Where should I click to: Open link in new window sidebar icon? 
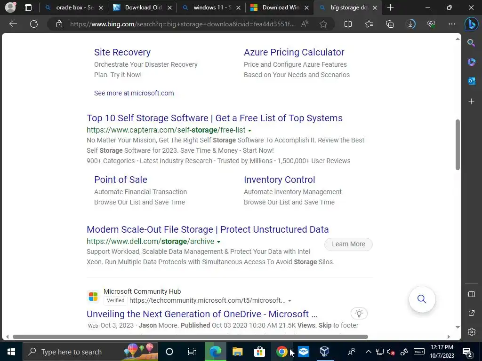click(x=472, y=313)
